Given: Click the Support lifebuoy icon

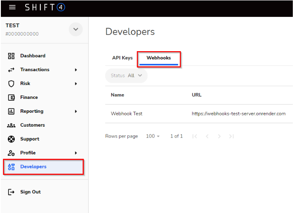Looking at the screenshot, I should [x=12, y=139].
